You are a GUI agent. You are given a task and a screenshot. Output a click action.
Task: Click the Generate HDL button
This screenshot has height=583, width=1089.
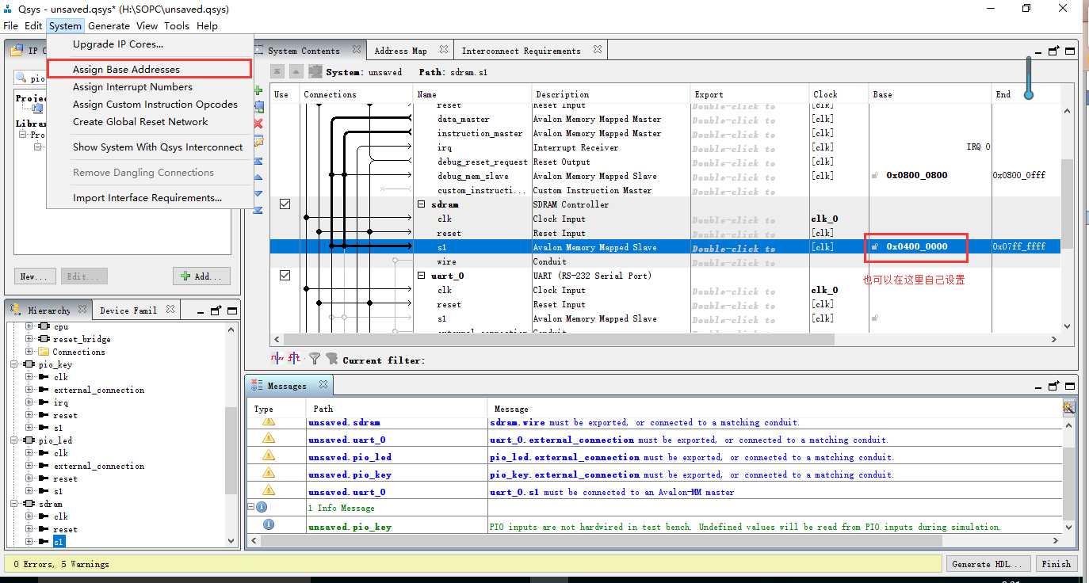989,564
